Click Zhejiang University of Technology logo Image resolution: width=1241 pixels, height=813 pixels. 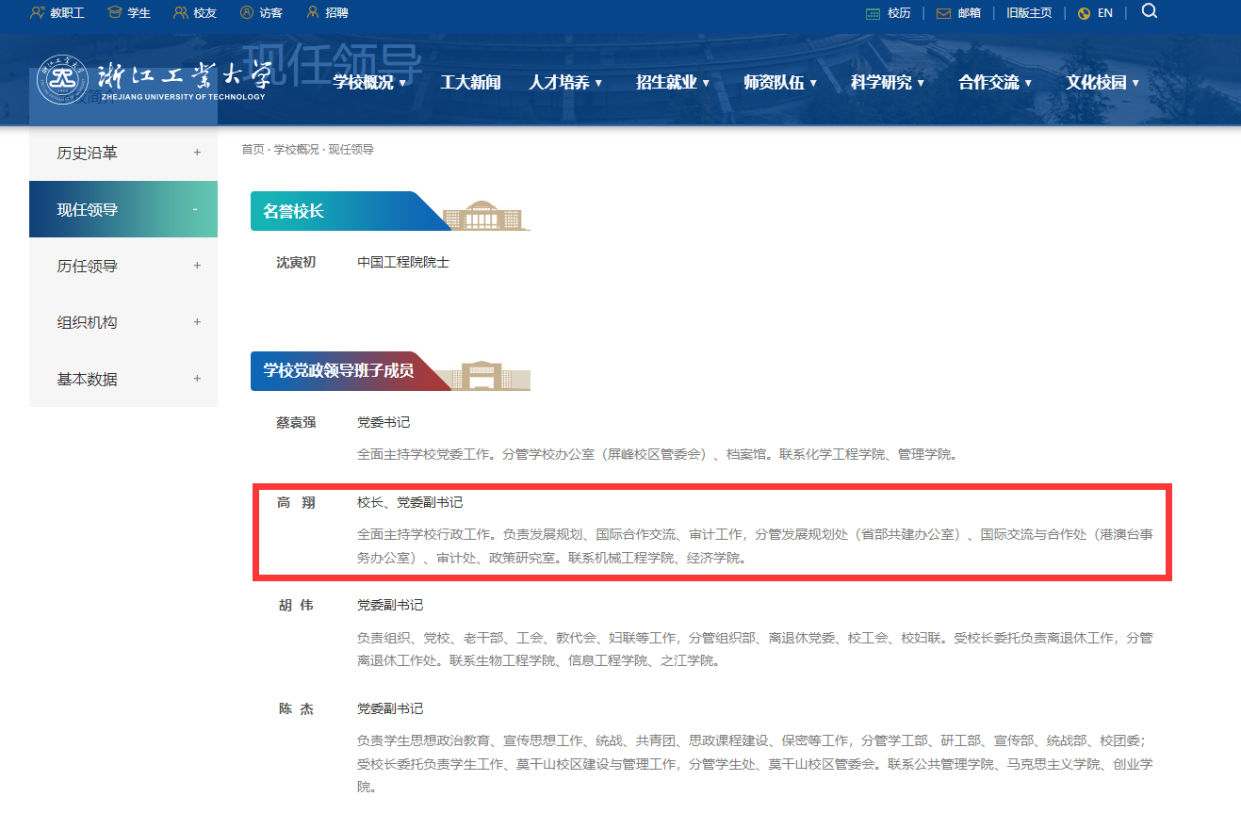click(152, 82)
